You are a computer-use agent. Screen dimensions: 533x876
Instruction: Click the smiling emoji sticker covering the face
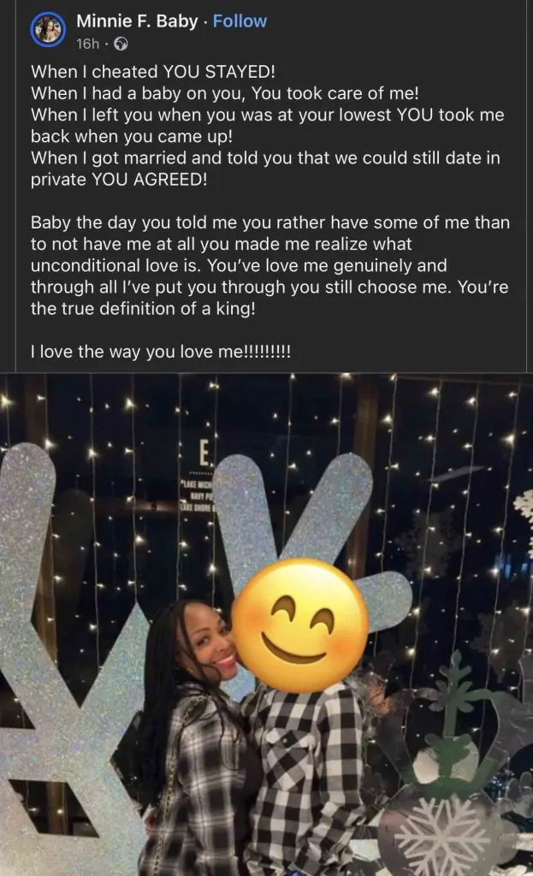(300, 624)
